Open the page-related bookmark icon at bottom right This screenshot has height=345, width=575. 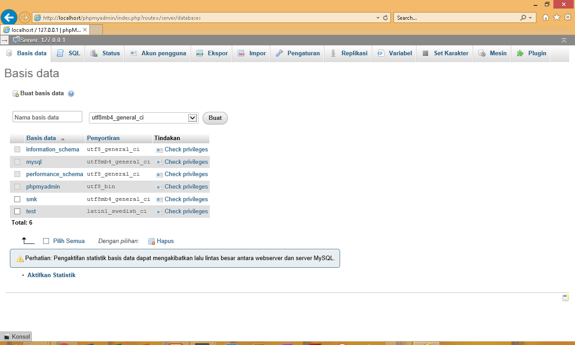[x=566, y=297]
